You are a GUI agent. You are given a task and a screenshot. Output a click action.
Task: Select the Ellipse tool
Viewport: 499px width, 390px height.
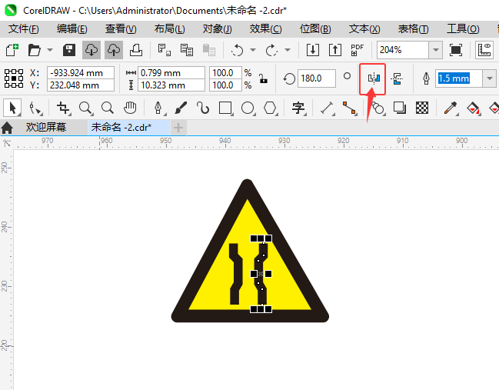pyautogui.click(x=248, y=108)
